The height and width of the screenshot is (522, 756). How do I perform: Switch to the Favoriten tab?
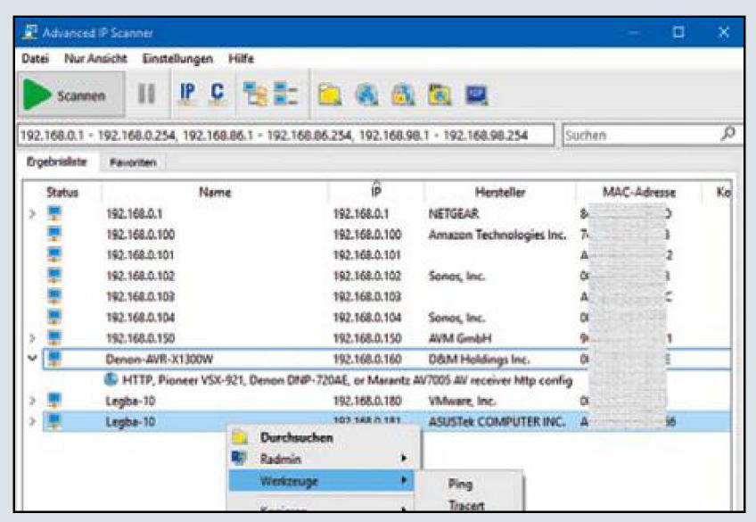(133, 162)
